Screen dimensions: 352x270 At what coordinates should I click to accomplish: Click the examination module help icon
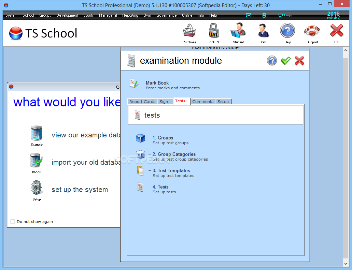click(x=272, y=61)
